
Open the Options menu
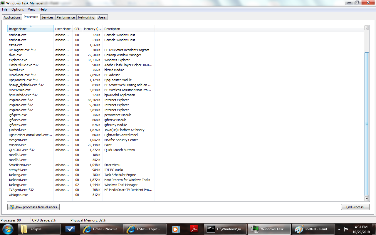tap(18, 9)
